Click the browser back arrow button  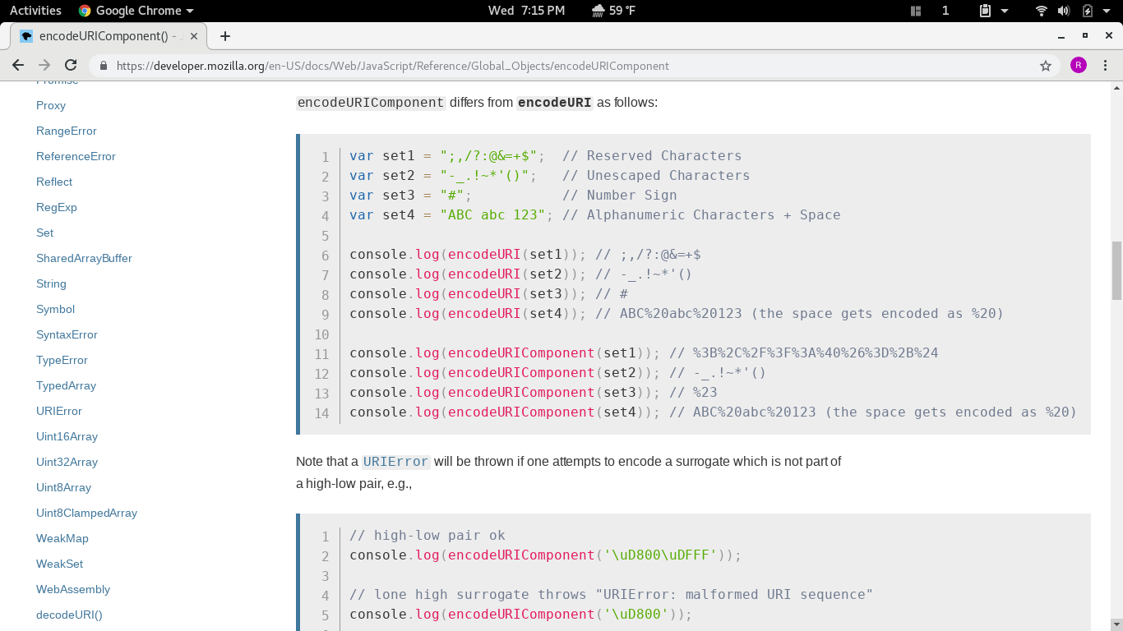click(x=18, y=66)
